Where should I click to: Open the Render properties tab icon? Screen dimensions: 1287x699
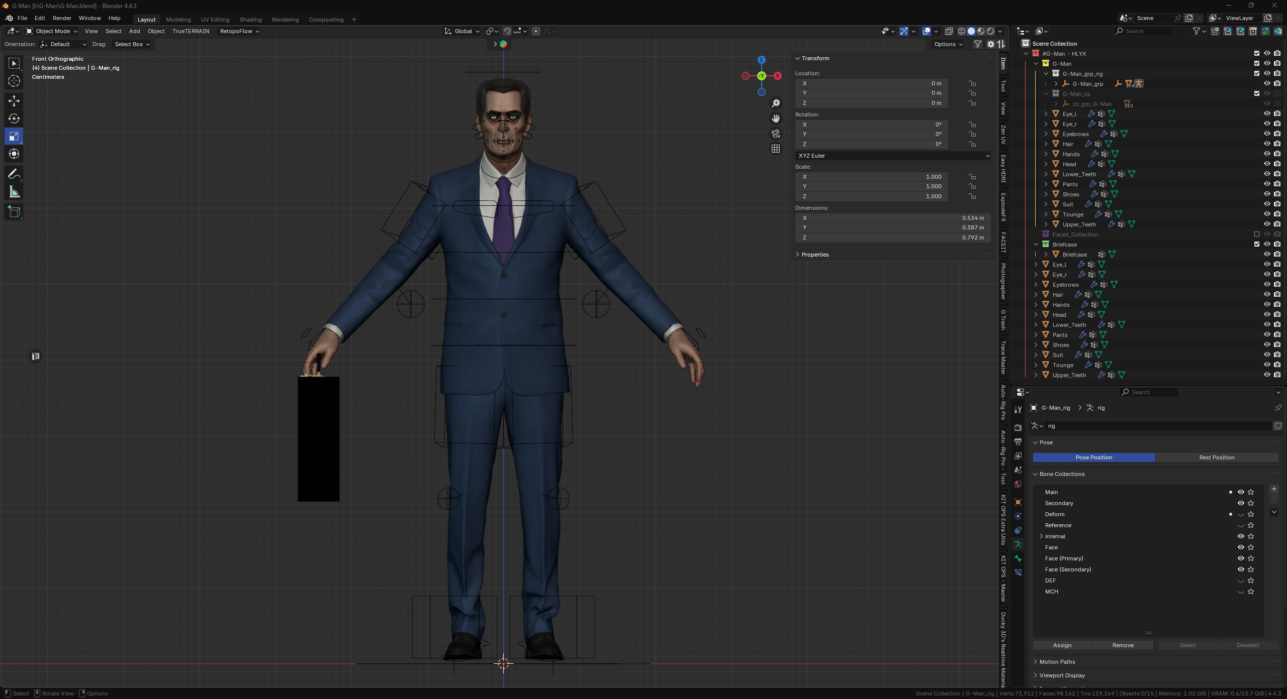pos(1018,427)
